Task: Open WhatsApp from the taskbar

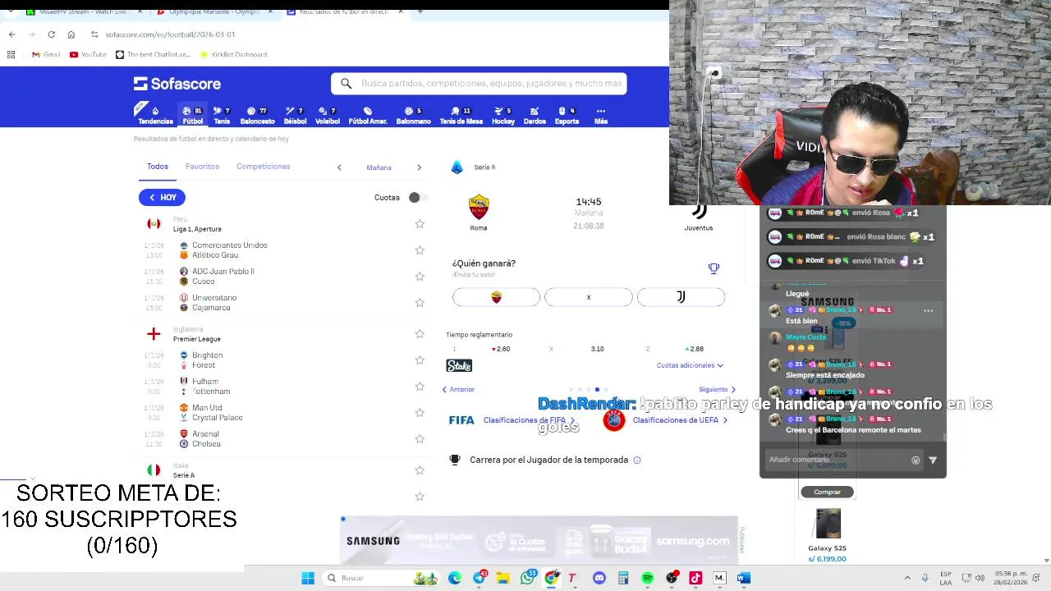Action: coord(528,578)
